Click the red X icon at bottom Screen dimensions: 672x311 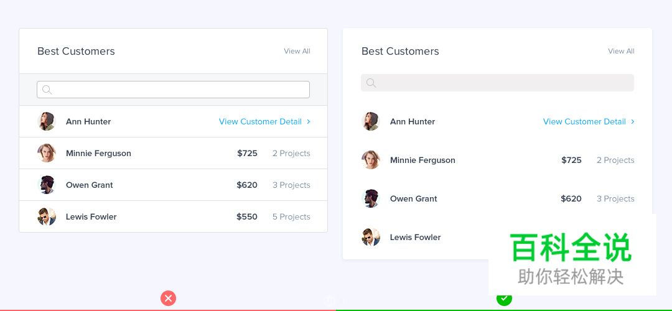point(168,299)
